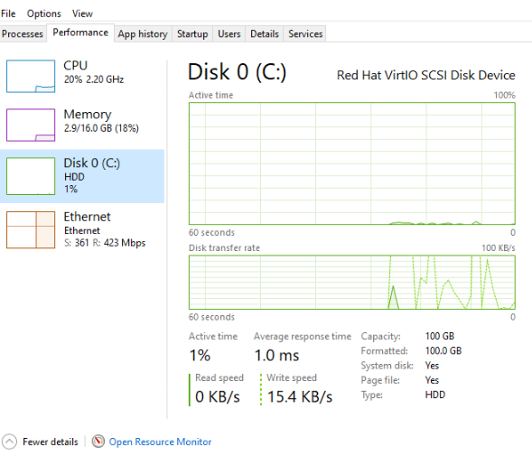
Task: Click the Disk 0 mini graph thumbnail
Action: (31, 176)
